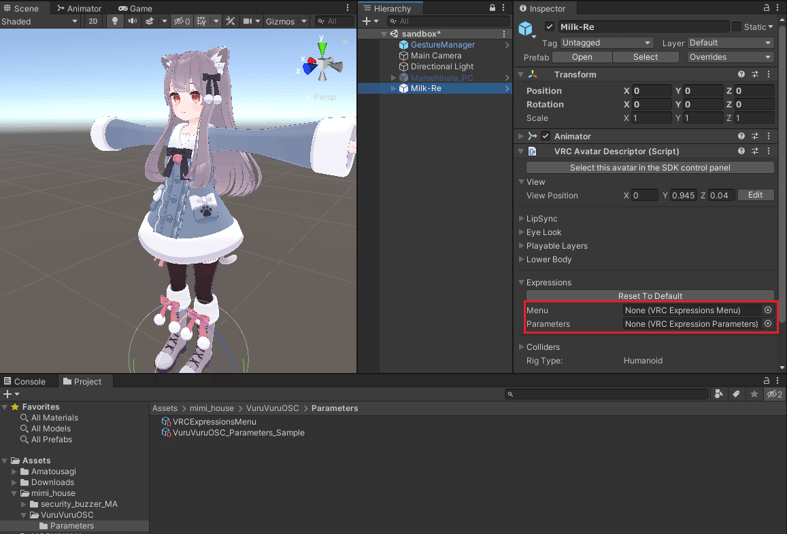Click mimi_house breadcrumb link

(212, 408)
